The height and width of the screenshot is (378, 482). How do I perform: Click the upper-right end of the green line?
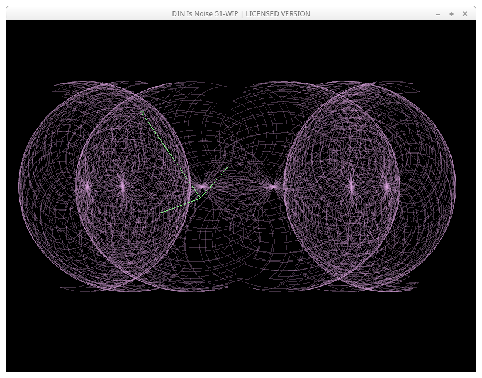228,166
